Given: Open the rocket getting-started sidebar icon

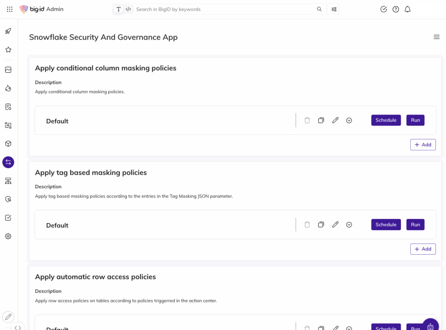Looking at the screenshot, I should (8, 31).
